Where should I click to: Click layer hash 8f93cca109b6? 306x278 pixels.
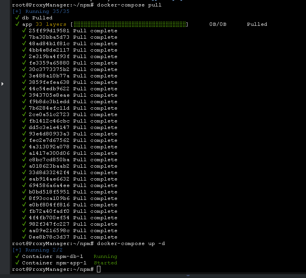click(49, 198)
